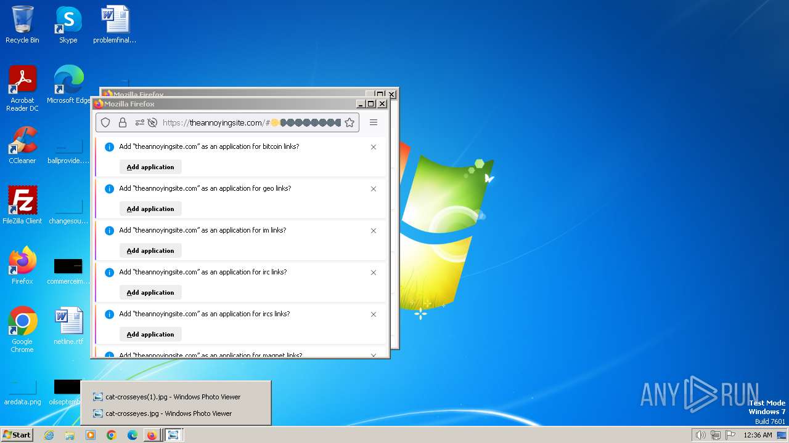Dismiss the bitcoin links notification

pyautogui.click(x=374, y=147)
